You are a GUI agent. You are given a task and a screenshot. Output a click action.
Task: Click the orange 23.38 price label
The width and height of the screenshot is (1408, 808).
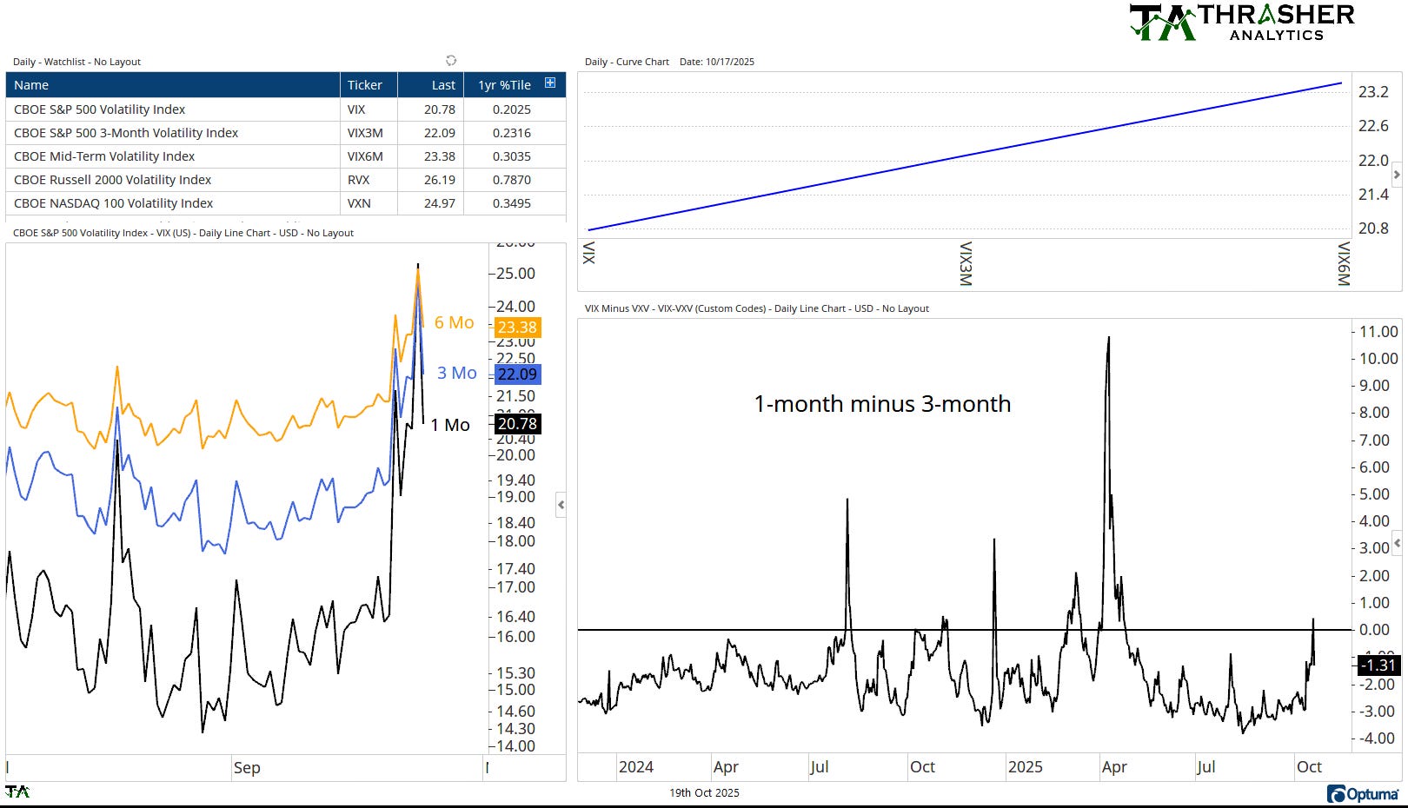(517, 328)
